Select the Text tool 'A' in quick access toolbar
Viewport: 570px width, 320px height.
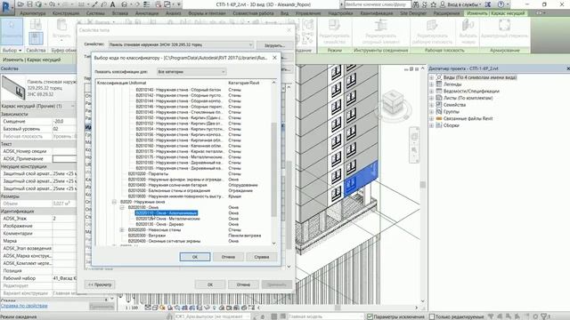click(113, 4)
